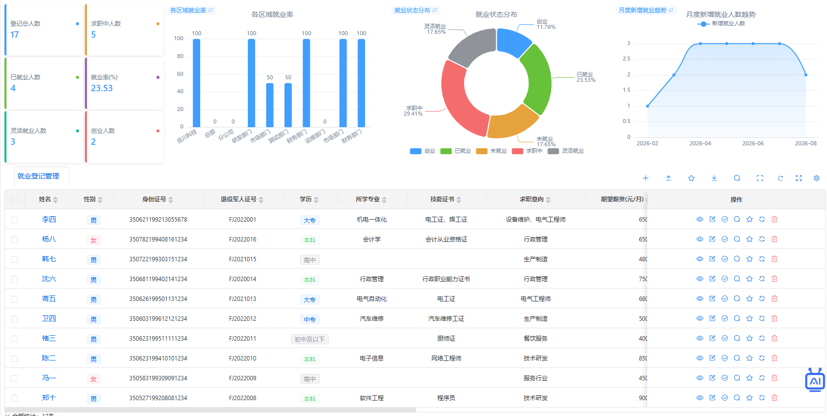Edit the 李四 record with pencil icon

pos(712,219)
